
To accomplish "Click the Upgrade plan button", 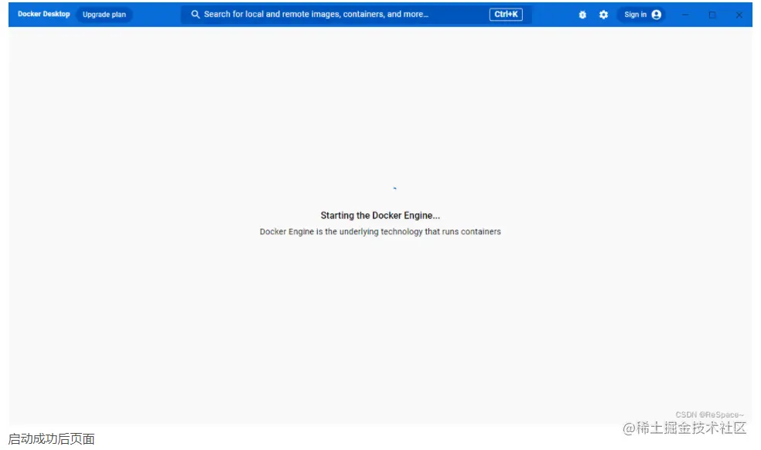I will (x=104, y=15).
